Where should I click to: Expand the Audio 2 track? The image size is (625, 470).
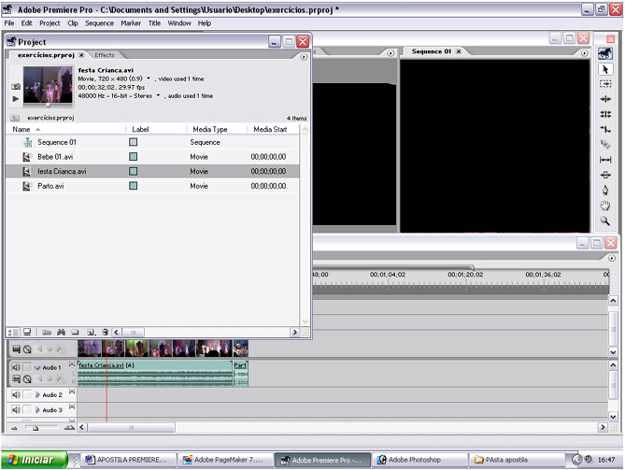(37, 395)
